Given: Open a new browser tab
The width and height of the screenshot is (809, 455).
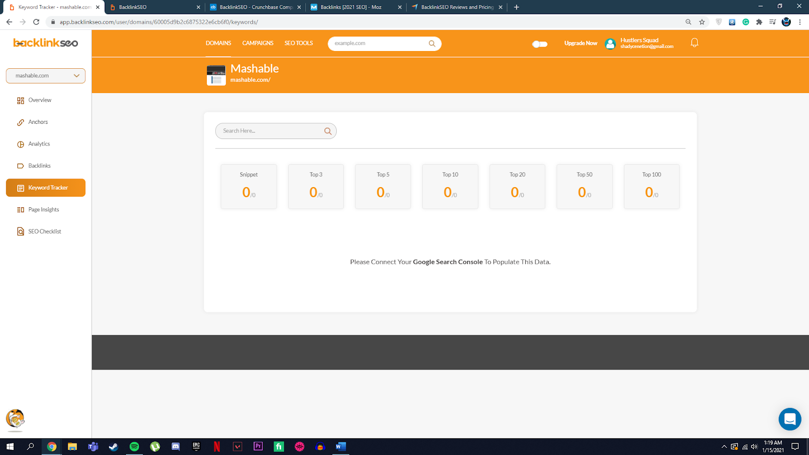Looking at the screenshot, I should tap(516, 7).
